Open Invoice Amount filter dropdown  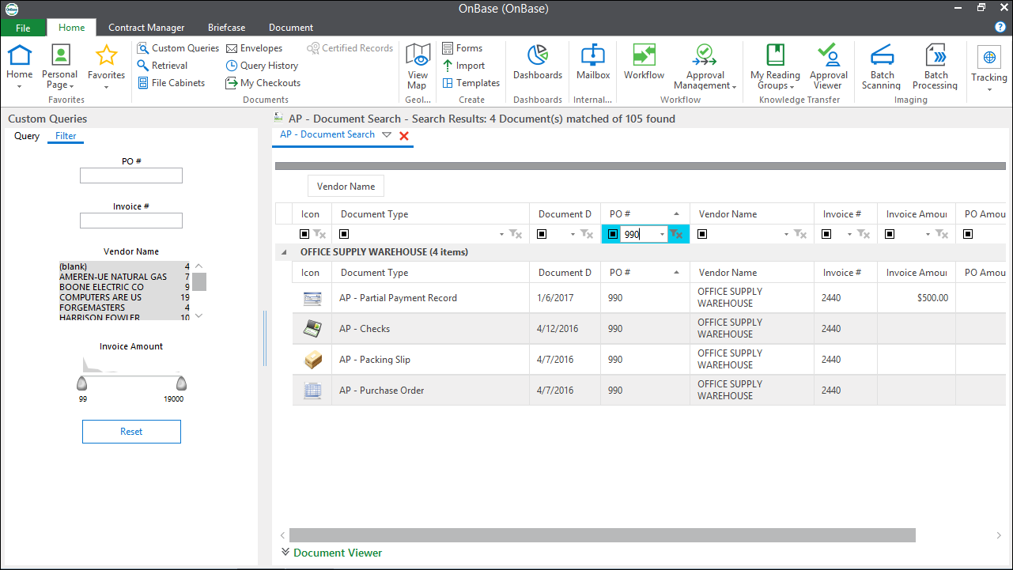coord(928,235)
